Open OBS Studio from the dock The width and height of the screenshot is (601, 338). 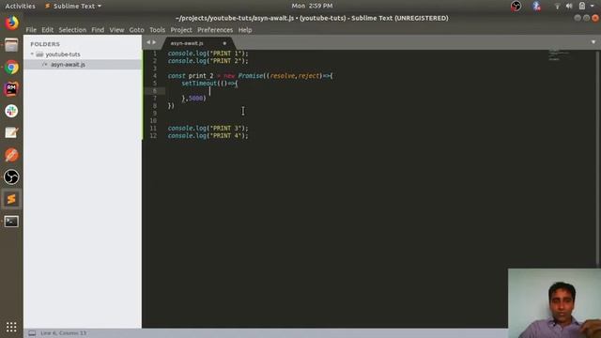tap(11, 177)
